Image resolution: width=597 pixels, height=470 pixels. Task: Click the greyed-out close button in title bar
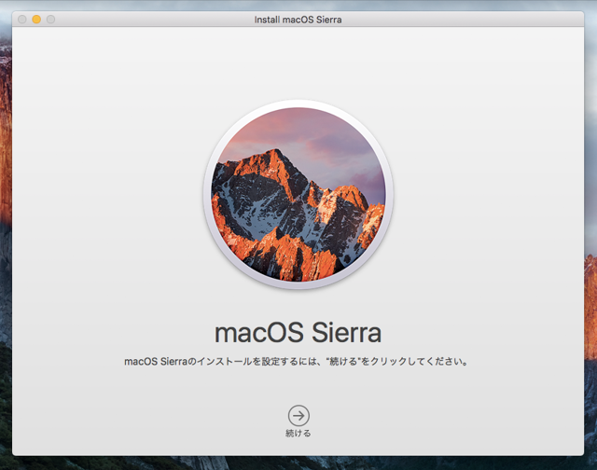tap(22, 19)
